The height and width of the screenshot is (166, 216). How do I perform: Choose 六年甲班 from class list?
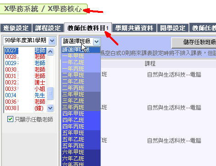click(81, 152)
